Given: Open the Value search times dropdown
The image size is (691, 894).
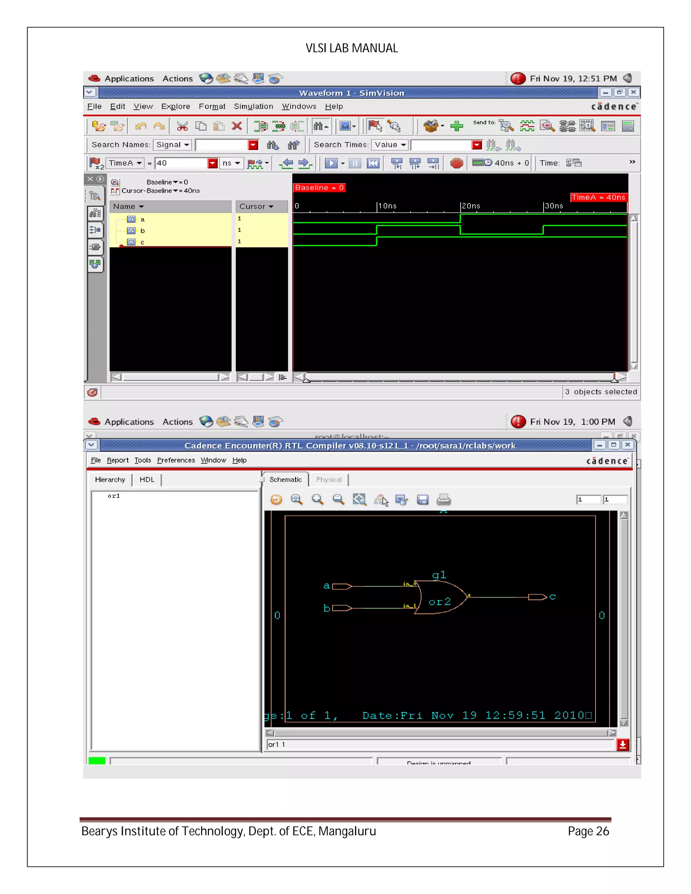Looking at the screenshot, I should pyautogui.click(x=390, y=145).
